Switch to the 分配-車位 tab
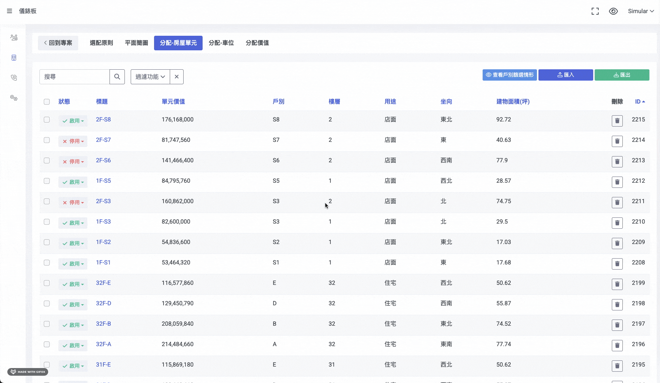The height and width of the screenshot is (383, 660). click(x=221, y=43)
